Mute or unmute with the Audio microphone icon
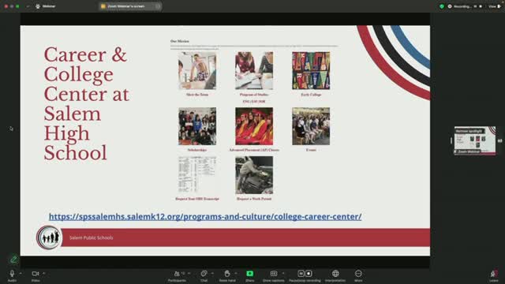505x284 pixels. (12, 274)
